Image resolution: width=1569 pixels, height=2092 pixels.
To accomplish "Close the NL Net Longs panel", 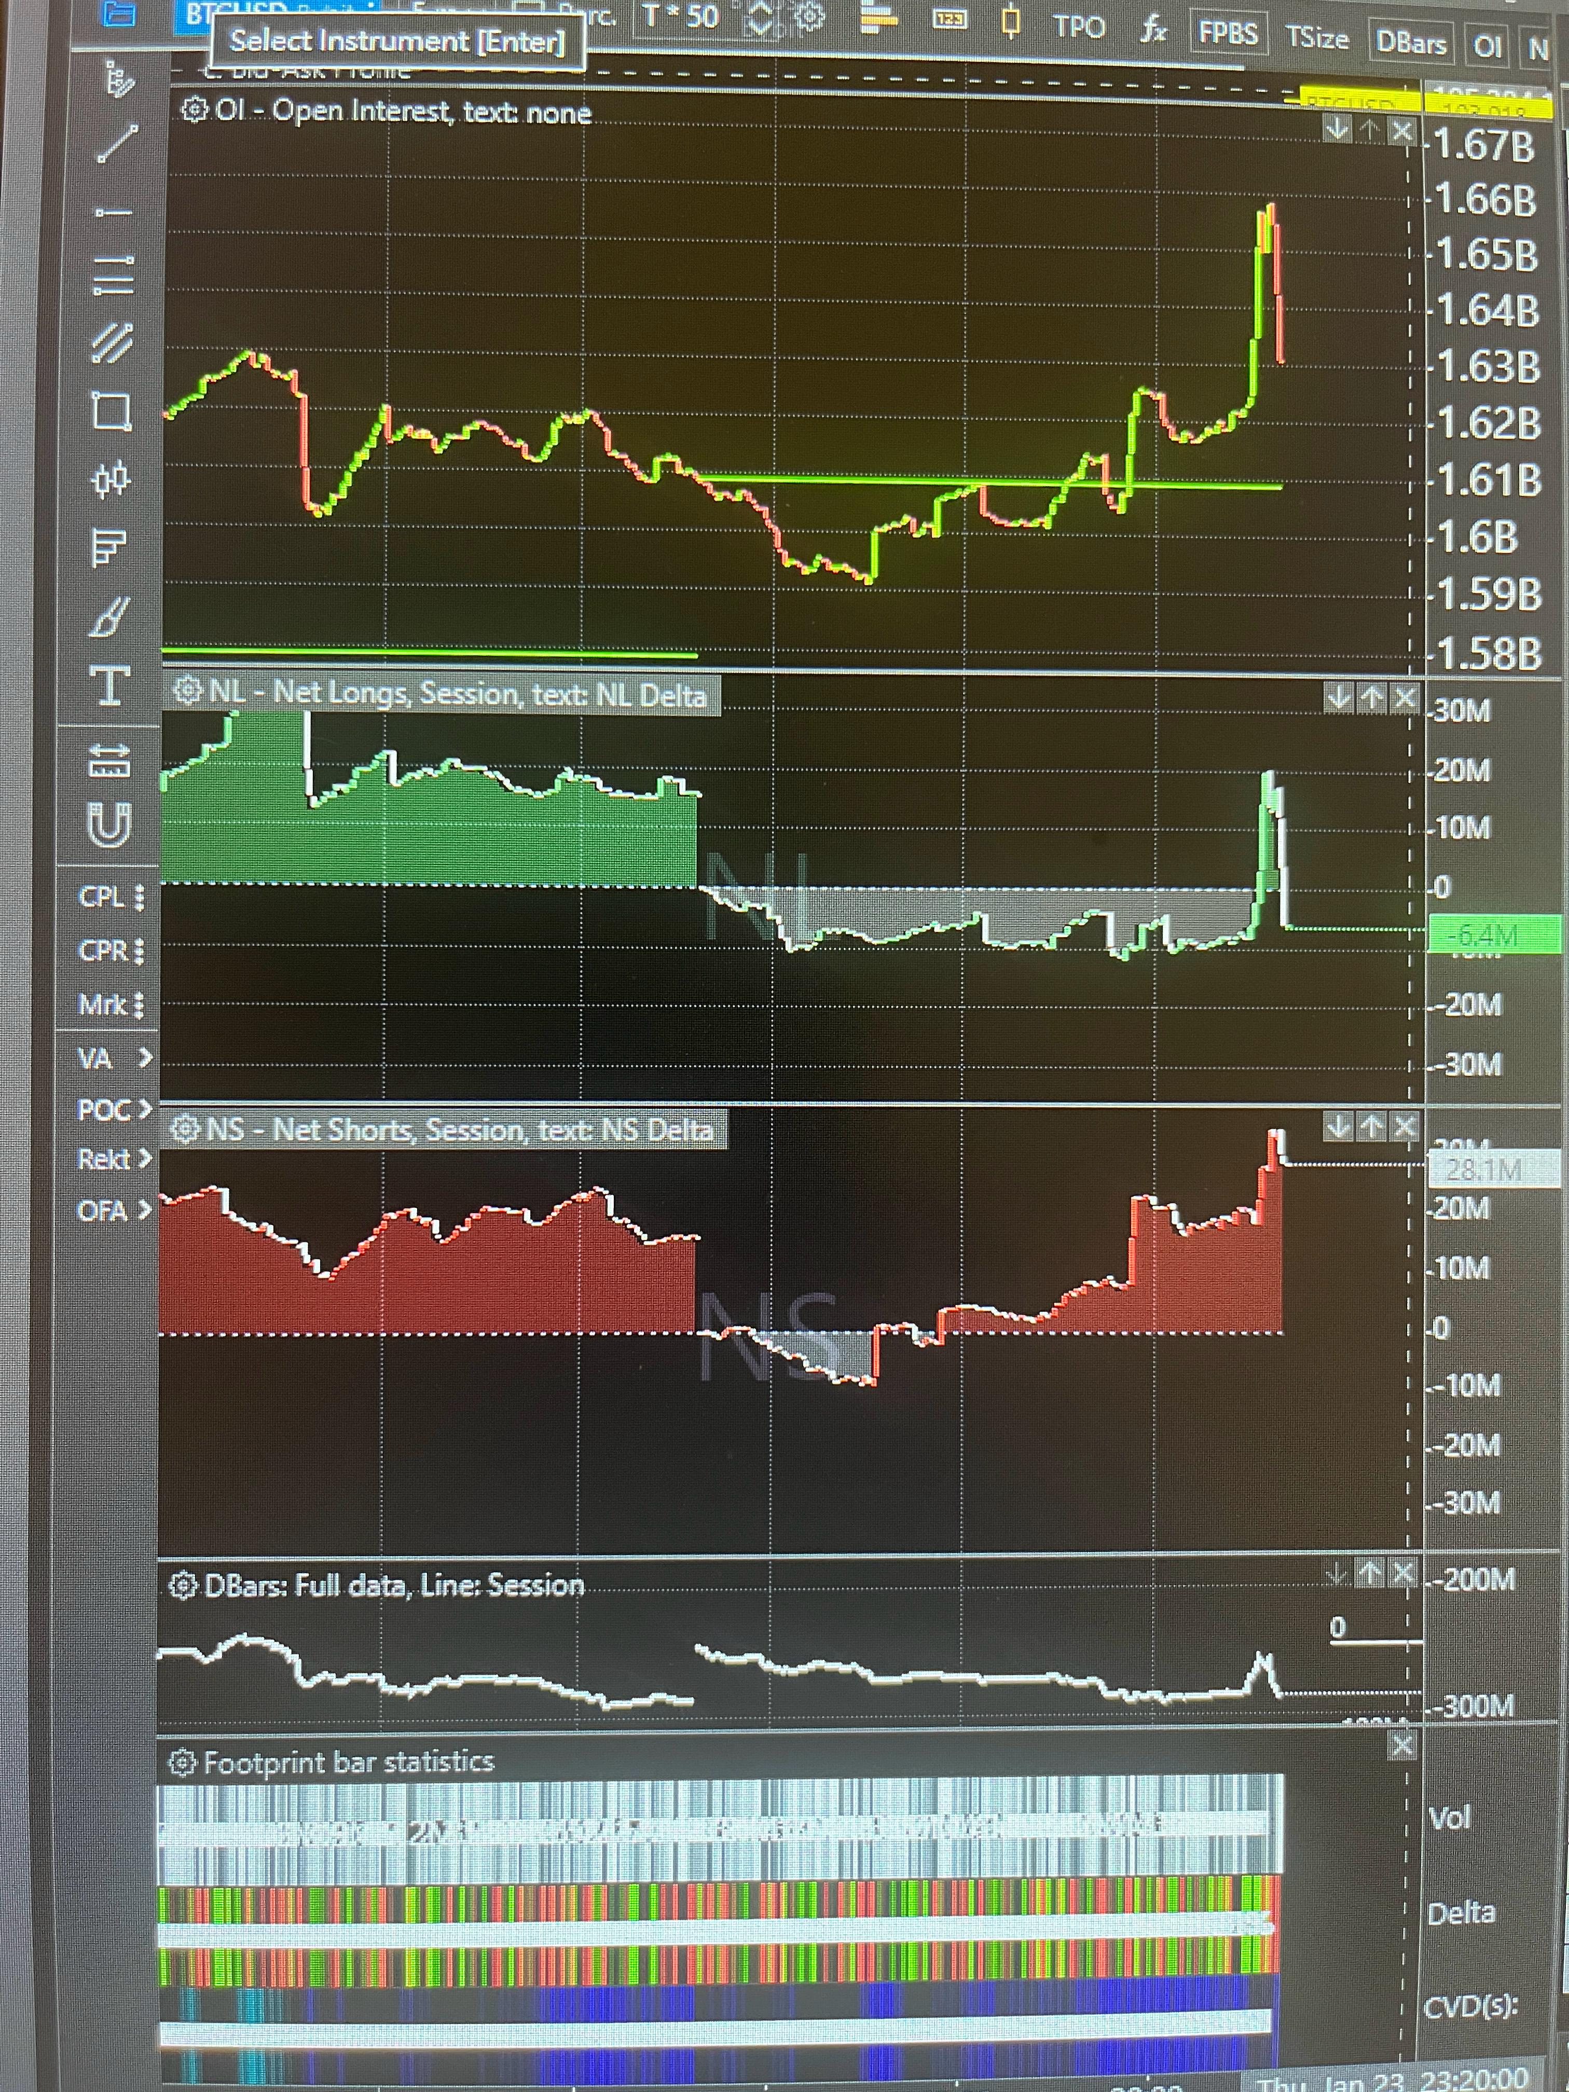I will click(x=1406, y=699).
